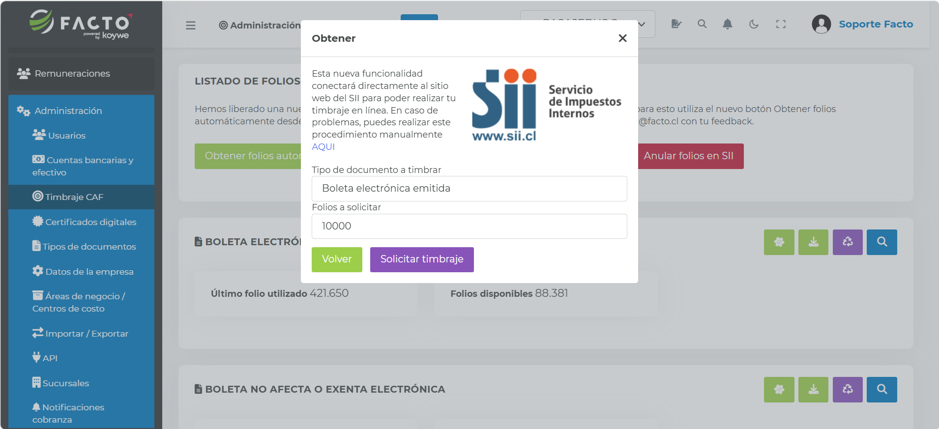The width and height of the screenshot is (939, 429).
Task: Click the Usuarios people icon
Action: coord(39,134)
